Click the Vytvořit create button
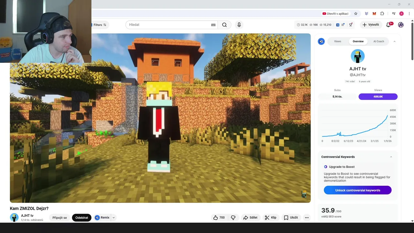This screenshot has width=414, height=233. click(x=371, y=25)
